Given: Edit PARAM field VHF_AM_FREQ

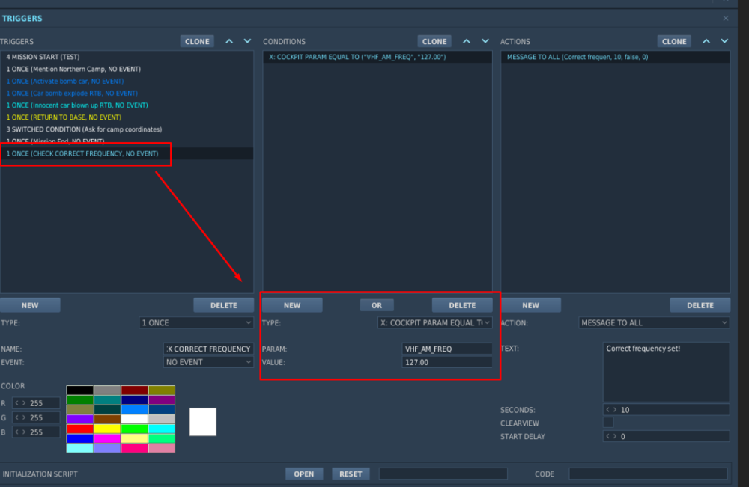Looking at the screenshot, I should [446, 349].
